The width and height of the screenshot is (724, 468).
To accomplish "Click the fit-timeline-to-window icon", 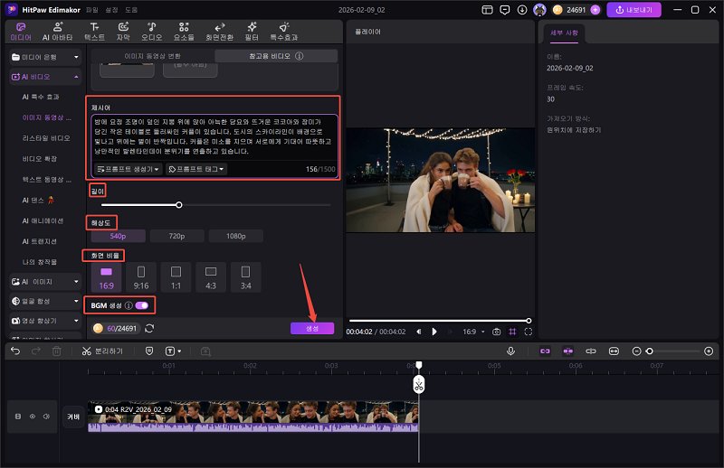I will point(614,351).
